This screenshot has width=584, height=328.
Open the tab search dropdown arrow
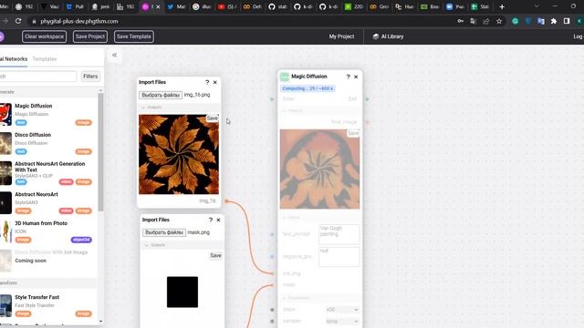tap(537, 6)
